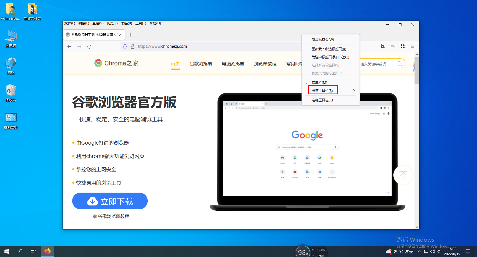The image size is (477, 257).
Task: Open 回收站 recycle bin icon
Action: [11, 93]
